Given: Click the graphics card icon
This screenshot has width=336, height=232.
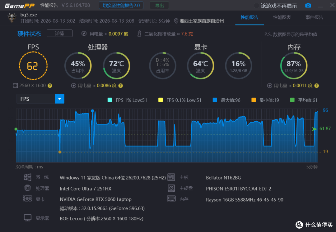Looking at the screenshot, I should tap(28, 199).
